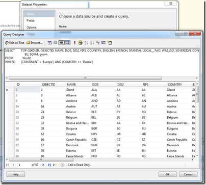This screenshot has height=185, width=206.
Task: Click Bosnia and Her... in NAME column
Action: click(78, 123)
